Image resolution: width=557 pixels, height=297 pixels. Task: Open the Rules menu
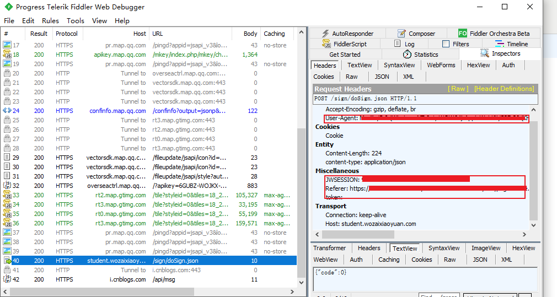point(50,20)
